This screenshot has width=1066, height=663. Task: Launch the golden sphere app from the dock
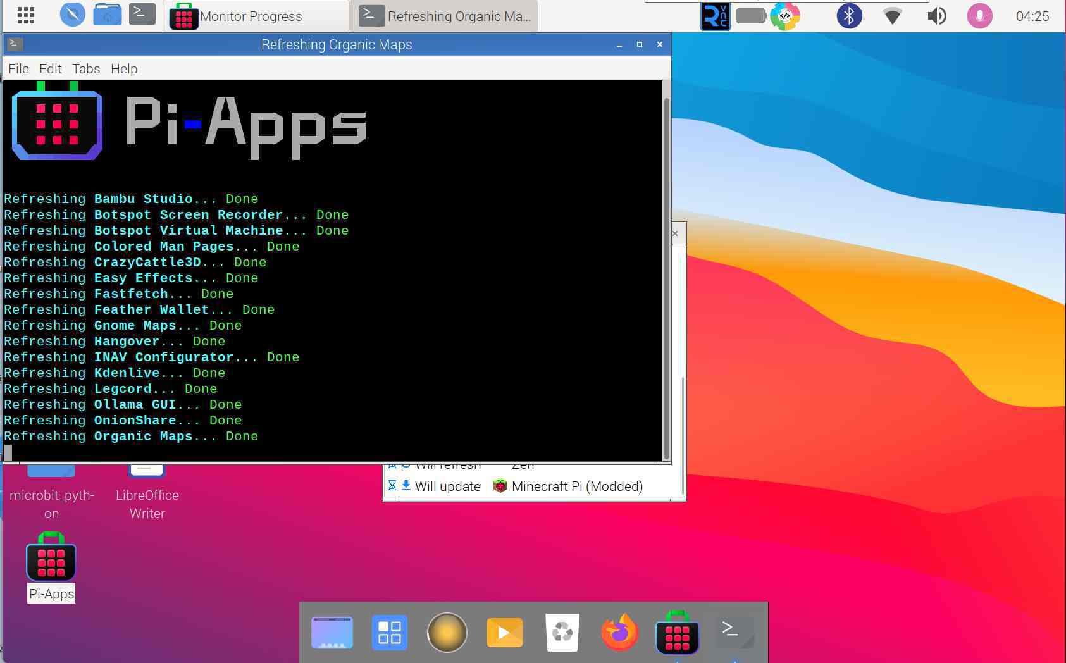click(447, 632)
